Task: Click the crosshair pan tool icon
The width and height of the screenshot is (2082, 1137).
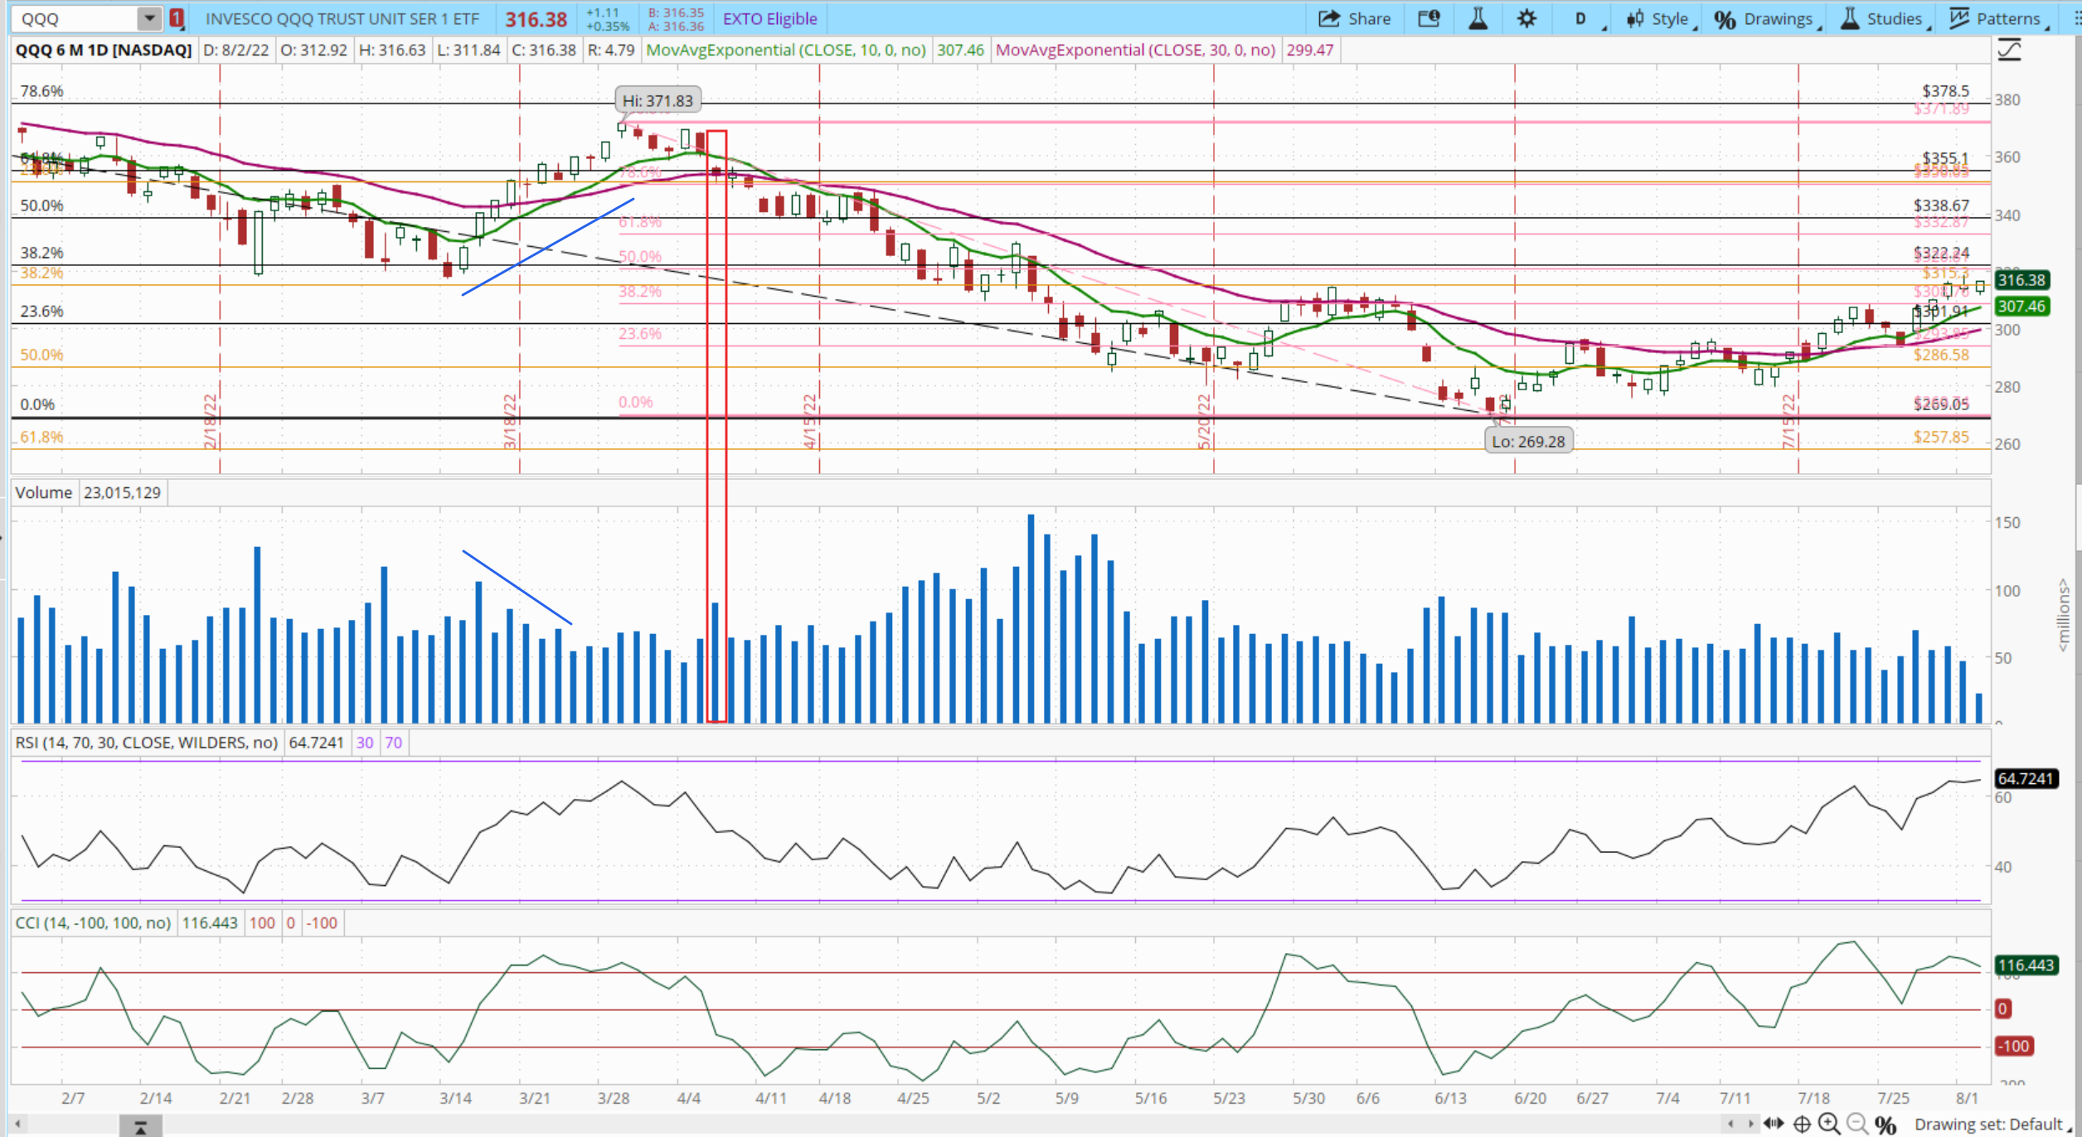Action: [1802, 1124]
